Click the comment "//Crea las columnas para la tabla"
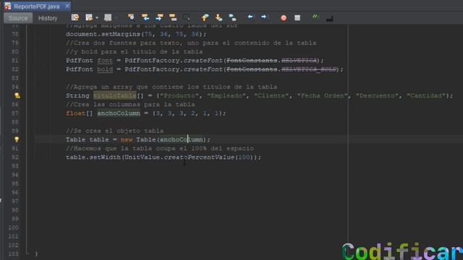The width and height of the screenshot is (463, 260). pos(130,104)
